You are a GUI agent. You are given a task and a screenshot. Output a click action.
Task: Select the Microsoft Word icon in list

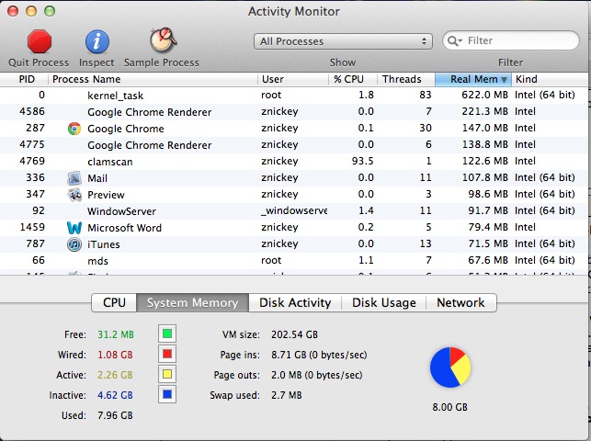[74, 228]
